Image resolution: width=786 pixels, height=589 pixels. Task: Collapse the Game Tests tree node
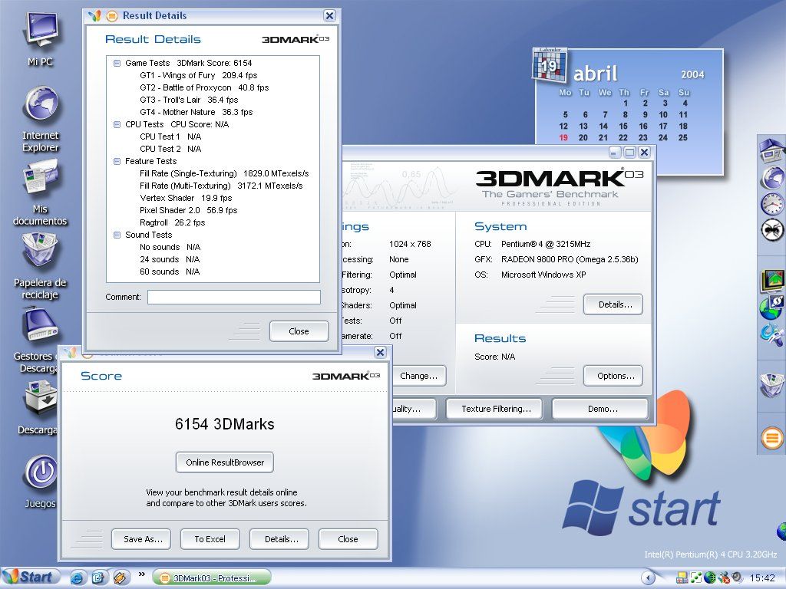pos(117,63)
